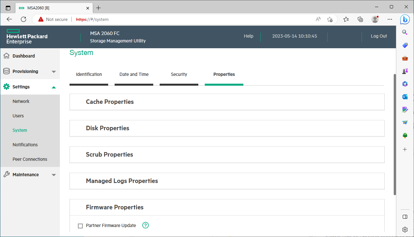Switch to the Date and Time tab
Viewport: 414px width, 237px height.
(x=134, y=74)
